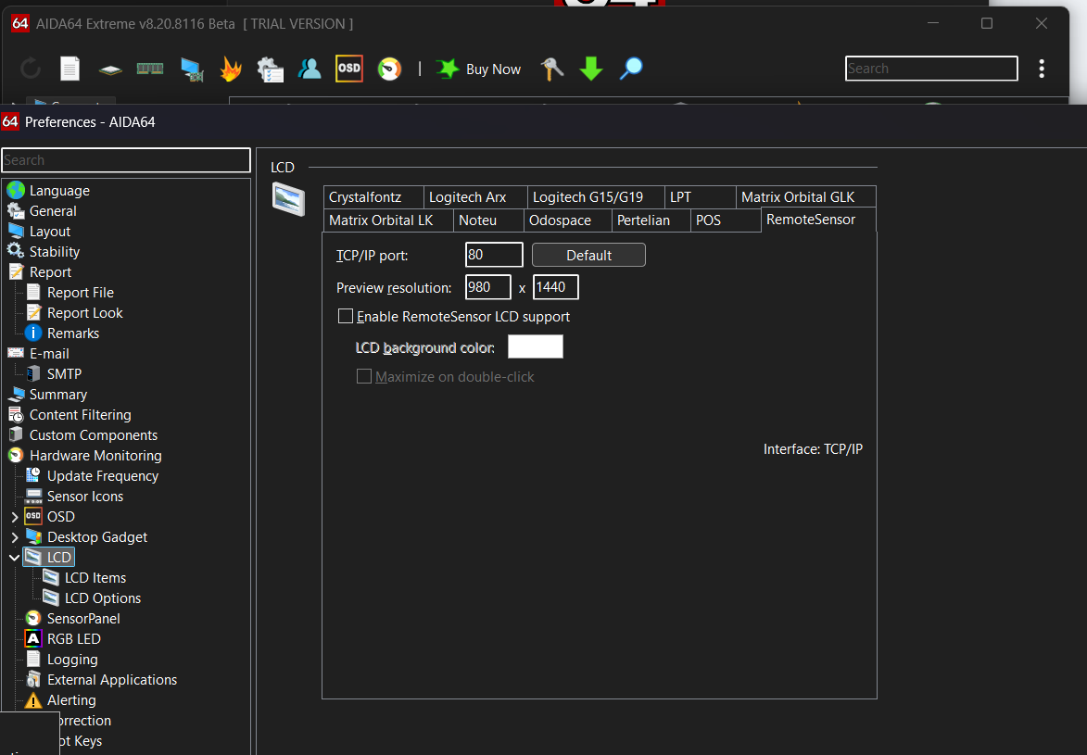Open the OSD panel toolbar icon
This screenshot has height=755, width=1087.
click(x=349, y=69)
